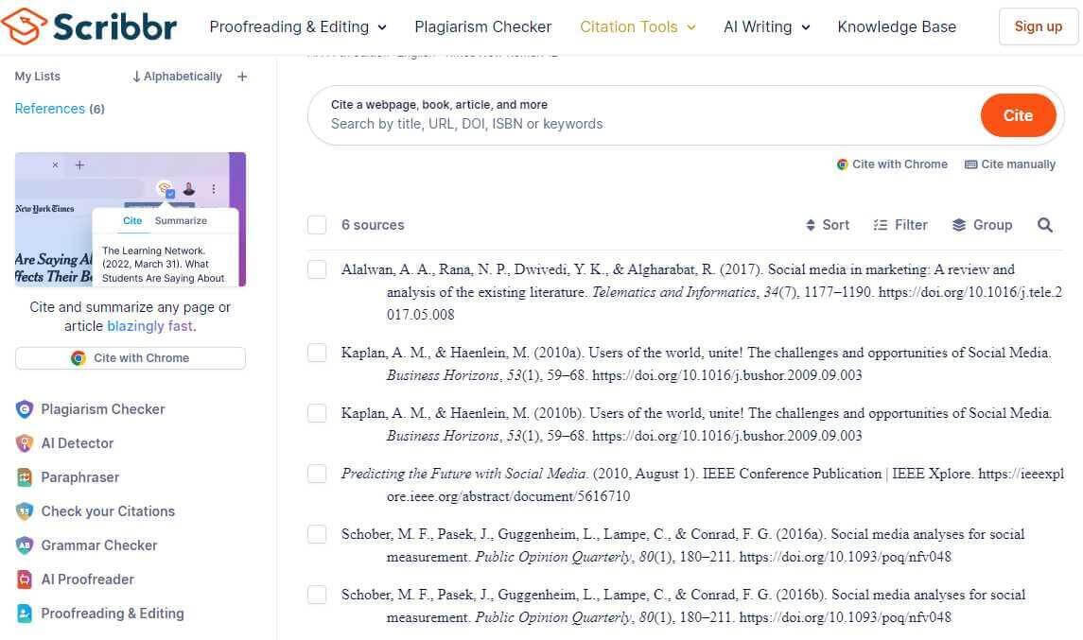Click the citation search input field

pos(643,123)
